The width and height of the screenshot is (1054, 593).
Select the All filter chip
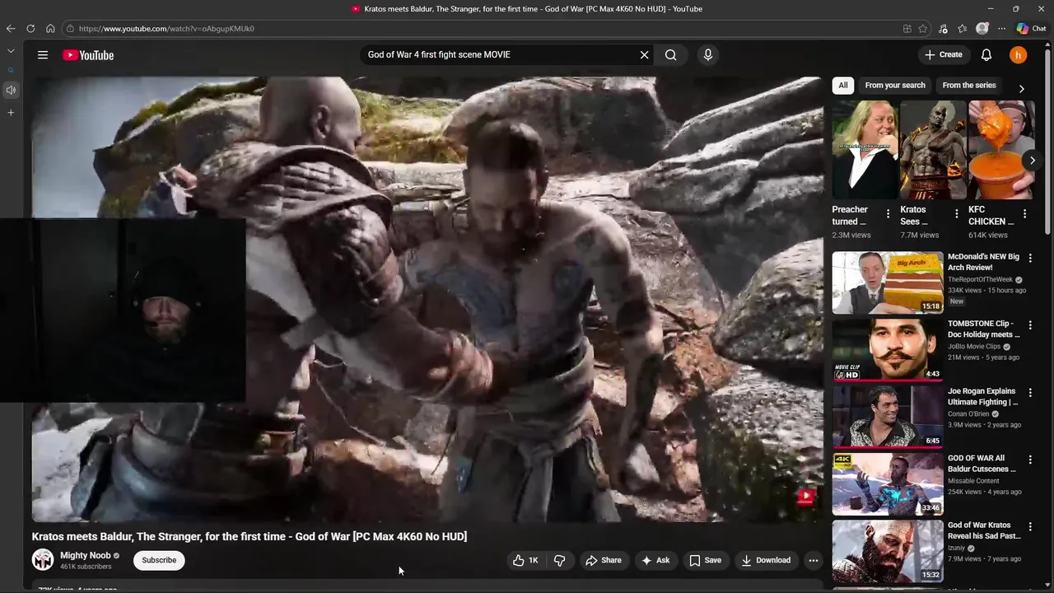pos(843,86)
